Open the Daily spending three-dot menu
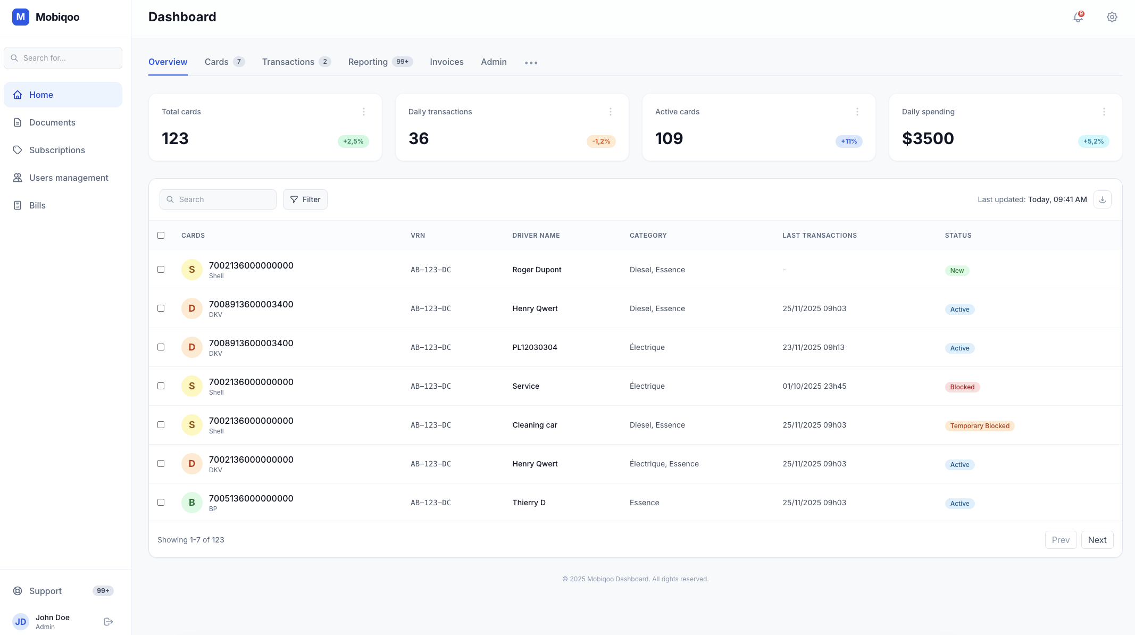 point(1104,111)
